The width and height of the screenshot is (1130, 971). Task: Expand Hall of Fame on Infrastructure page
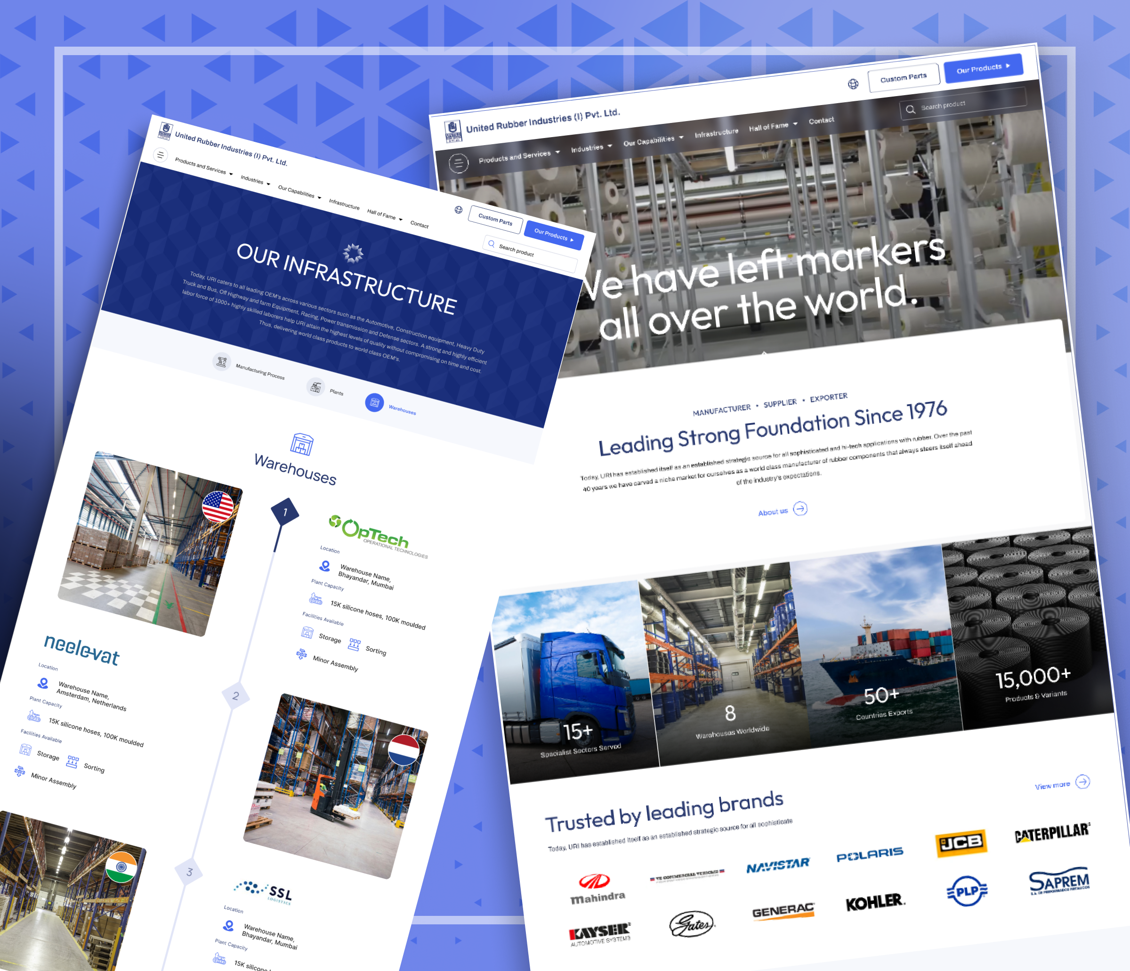[385, 216]
